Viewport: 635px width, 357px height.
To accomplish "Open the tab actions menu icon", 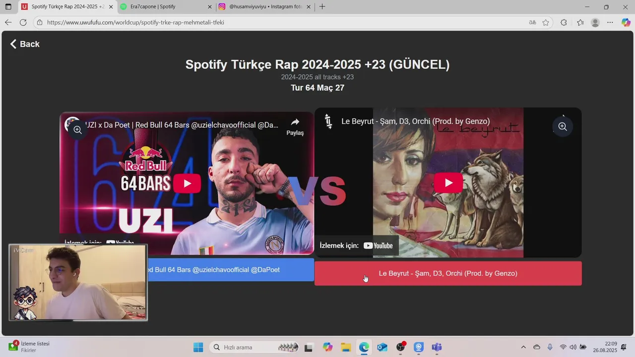I will tap(8, 7).
